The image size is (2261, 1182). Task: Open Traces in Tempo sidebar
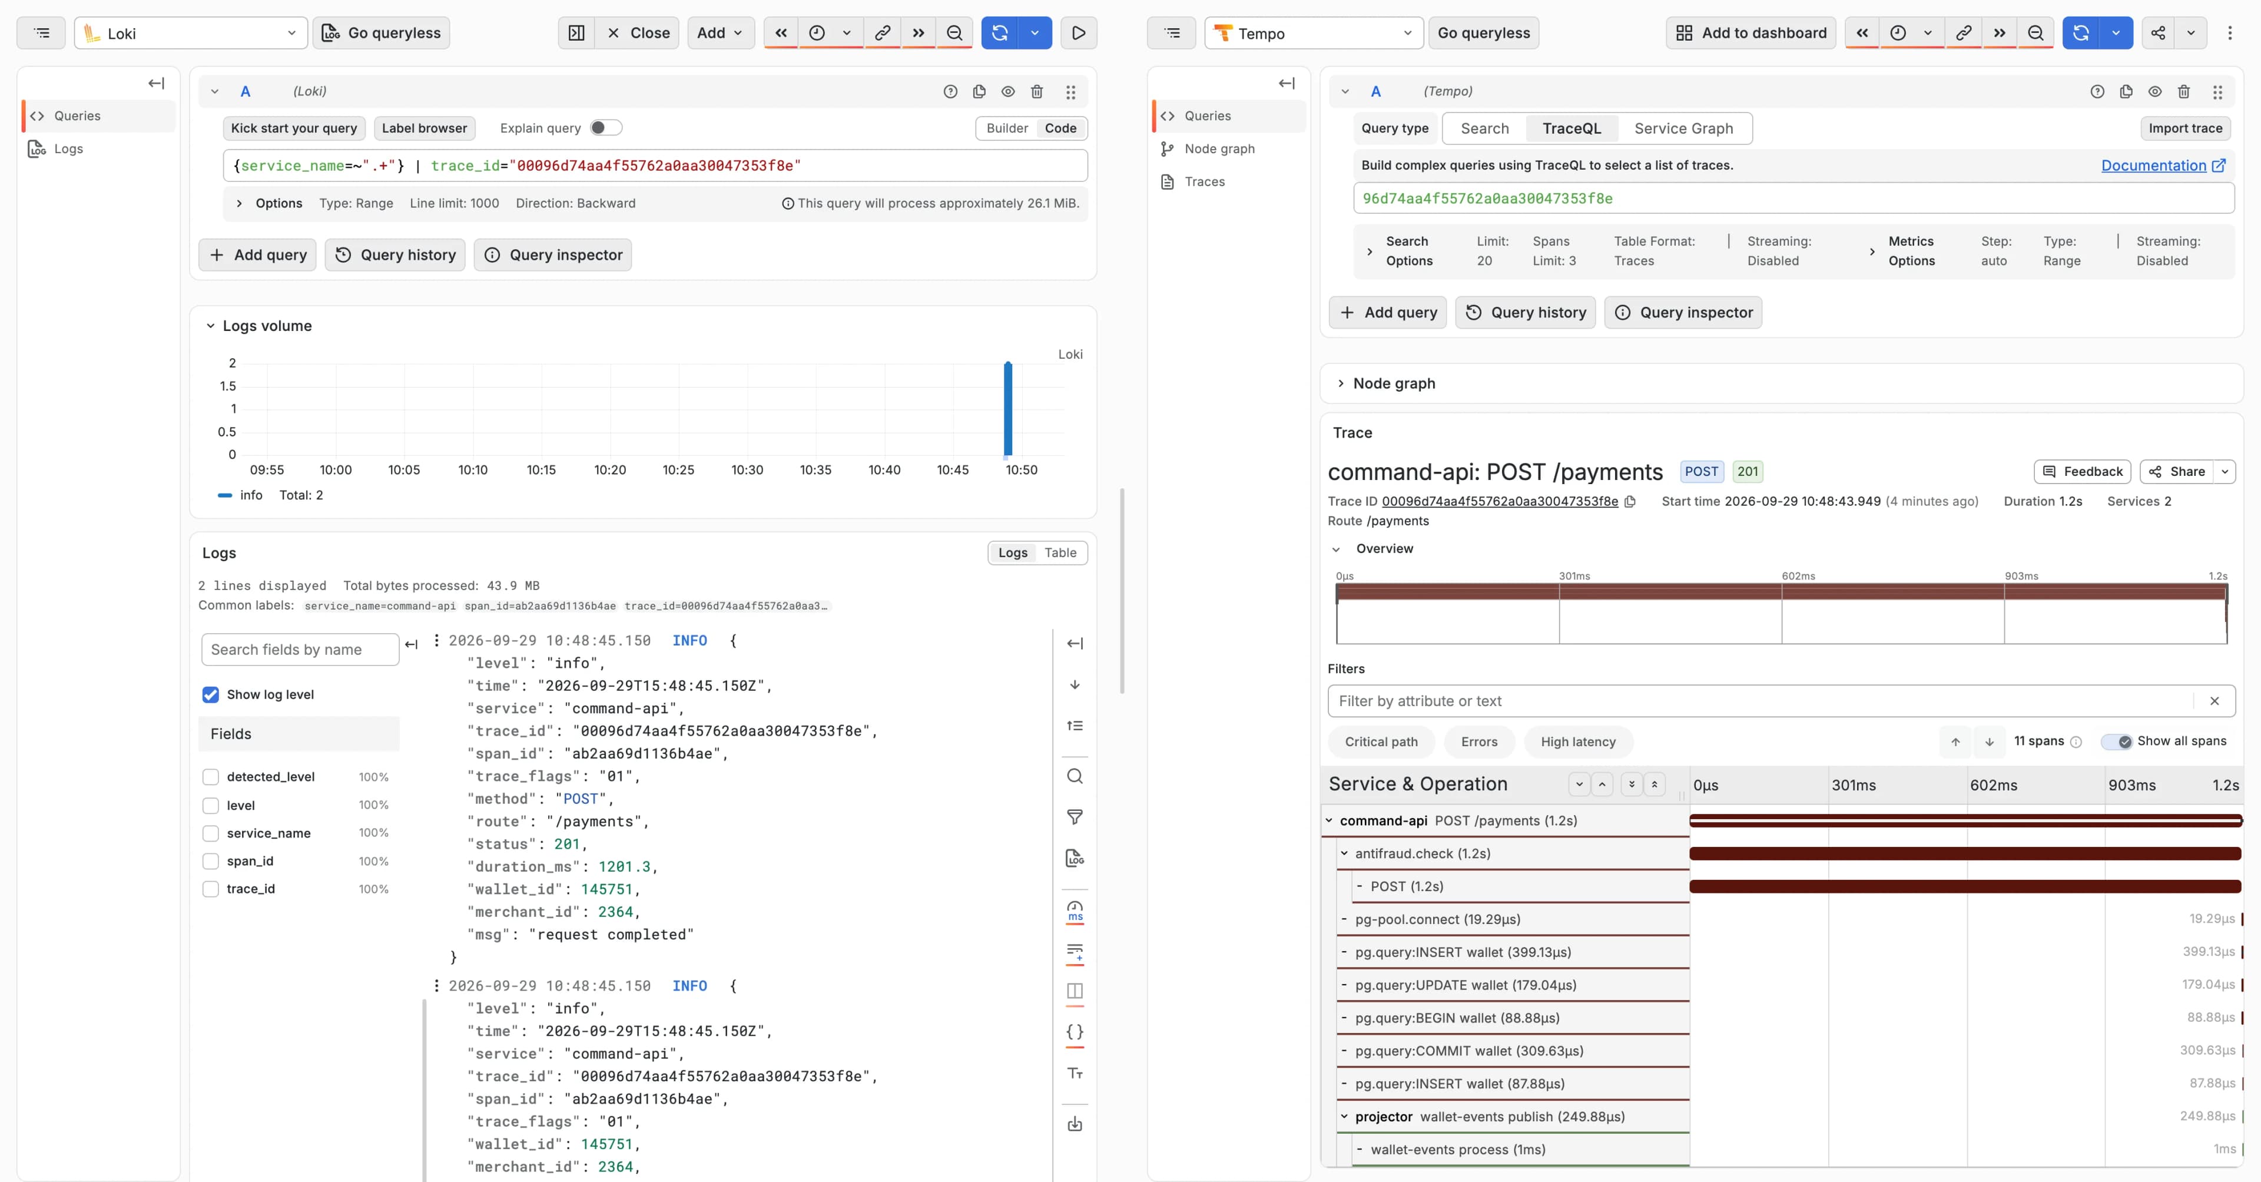coord(1204,182)
